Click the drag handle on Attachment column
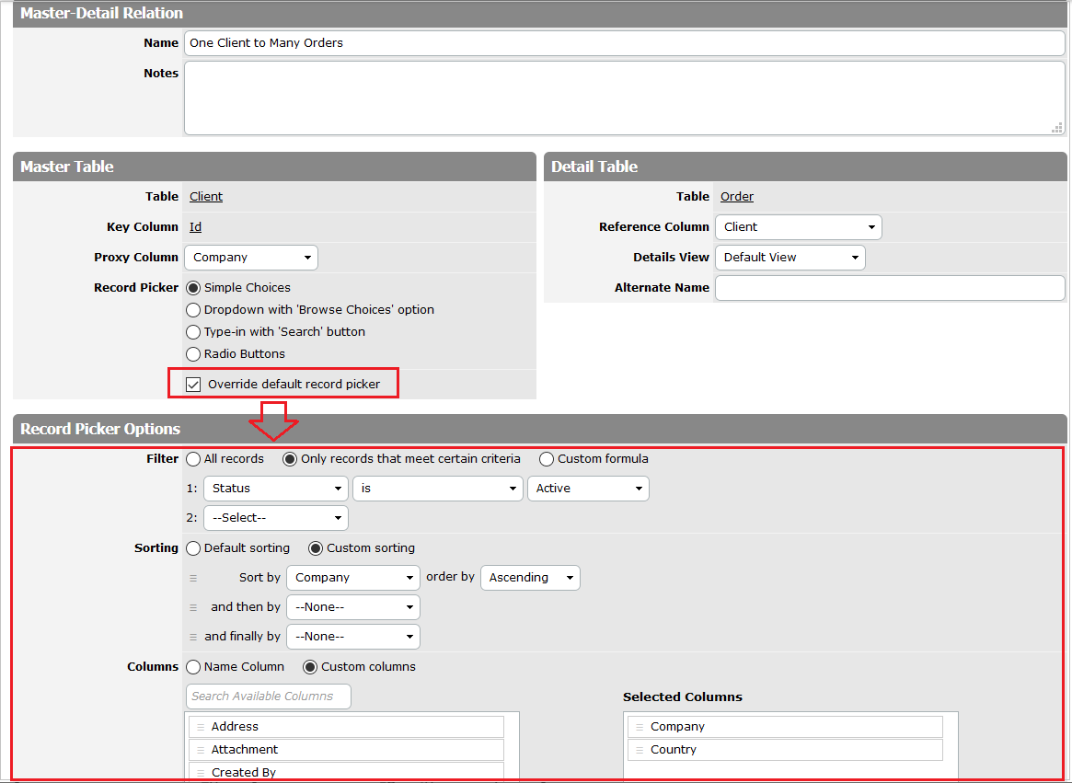Screen dimensions: 1072x783 (x=201, y=750)
